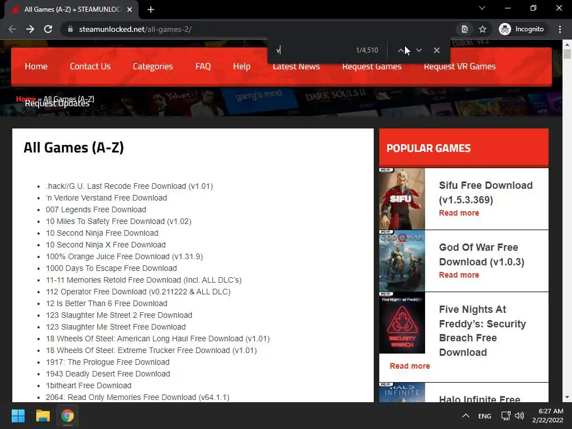
Task: Open 123 Slaughter Me Street 2
Action: coord(119,315)
